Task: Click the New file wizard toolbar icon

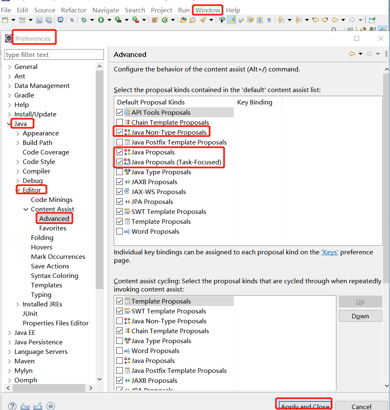Action: coord(5,20)
